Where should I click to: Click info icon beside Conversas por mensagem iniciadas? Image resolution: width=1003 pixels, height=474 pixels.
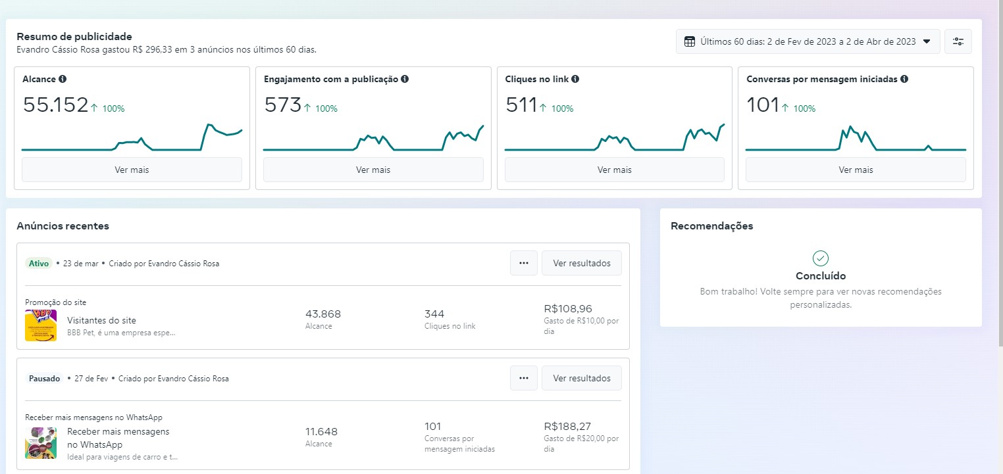tap(904, 79)
